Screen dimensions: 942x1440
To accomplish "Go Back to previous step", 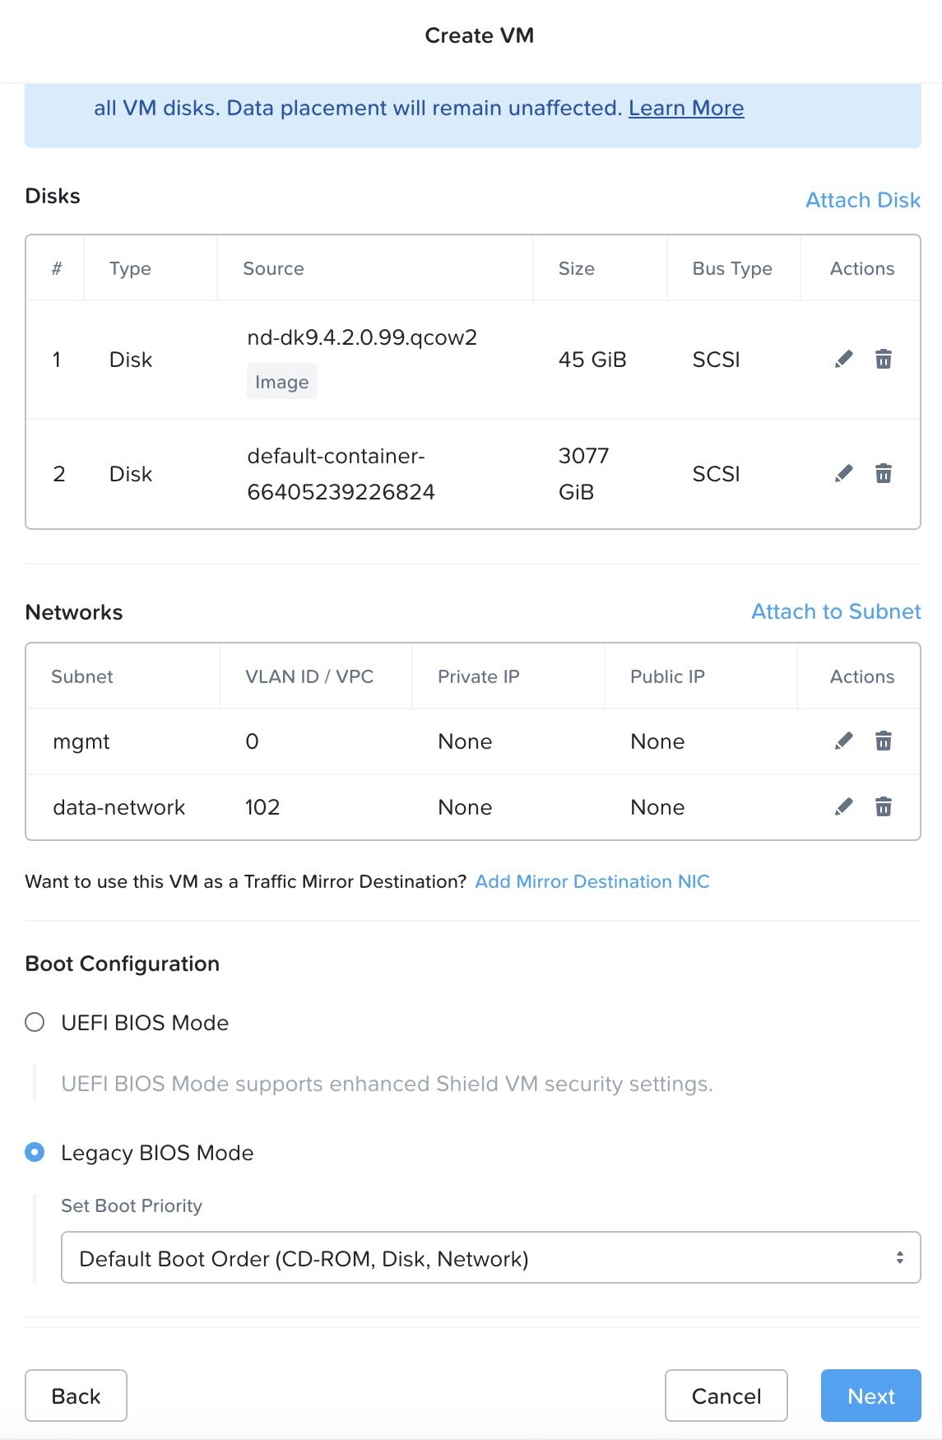I will click(x=76, y=1396).
